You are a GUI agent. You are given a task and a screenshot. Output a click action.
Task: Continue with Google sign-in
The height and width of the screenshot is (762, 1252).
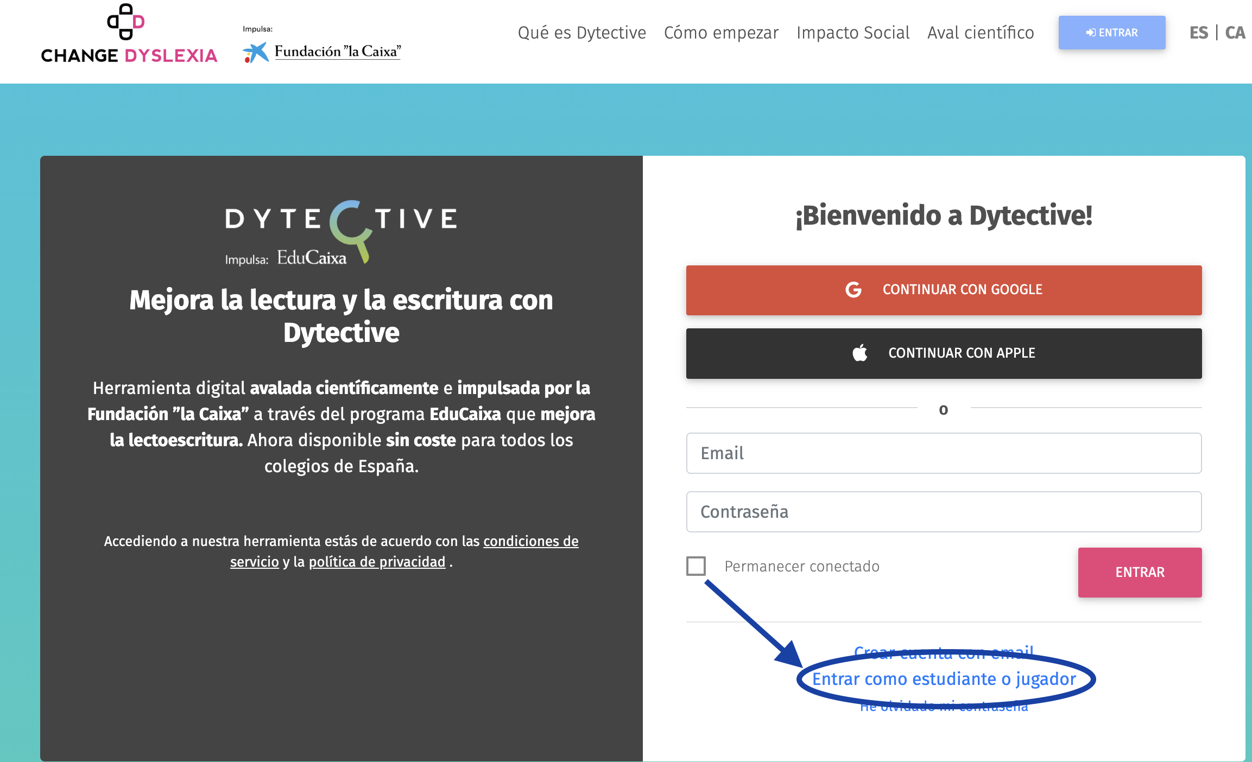point(944,290)
